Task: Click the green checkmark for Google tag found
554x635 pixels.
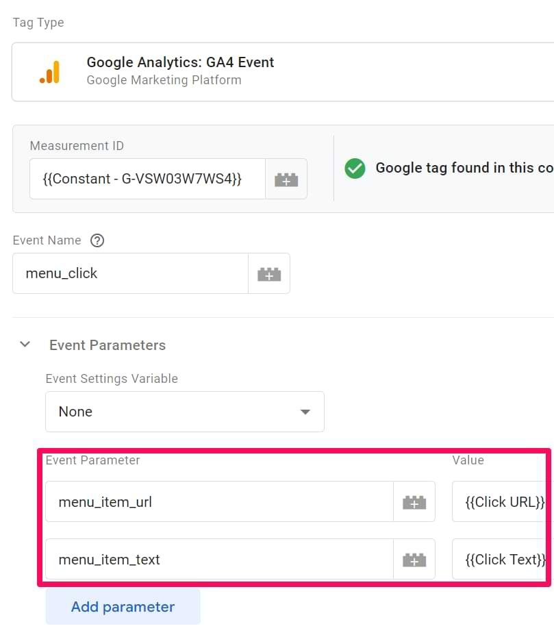Action: (355, 168)
